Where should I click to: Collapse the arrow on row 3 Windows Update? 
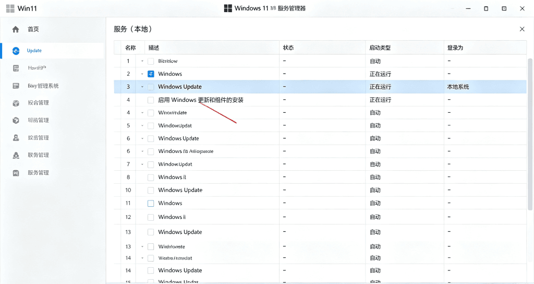coord(142,87)
